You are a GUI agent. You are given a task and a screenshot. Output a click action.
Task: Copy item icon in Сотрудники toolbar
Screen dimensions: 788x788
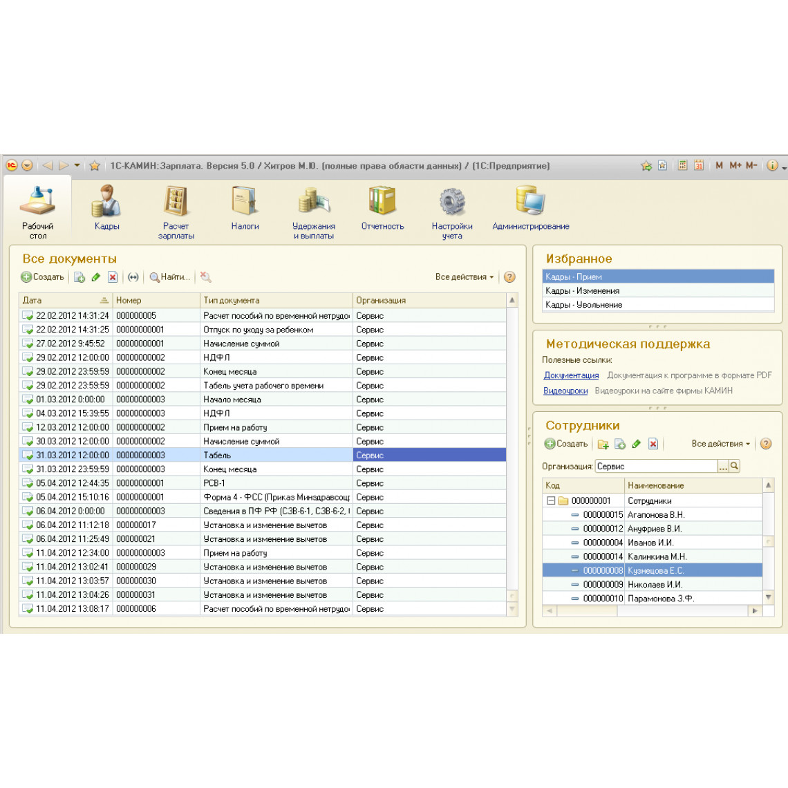pyautogui.click(x=620, y=444)
